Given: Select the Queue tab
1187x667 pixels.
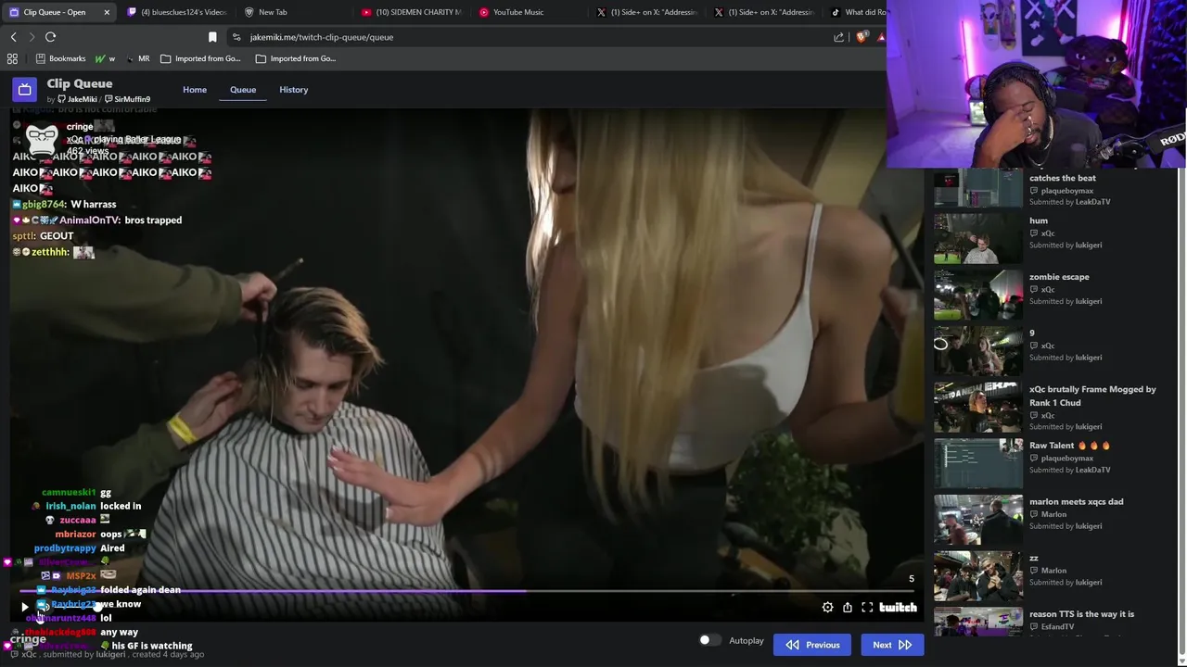Looking at the screenshot, I should pyautogui.click(x=243, y=90).
